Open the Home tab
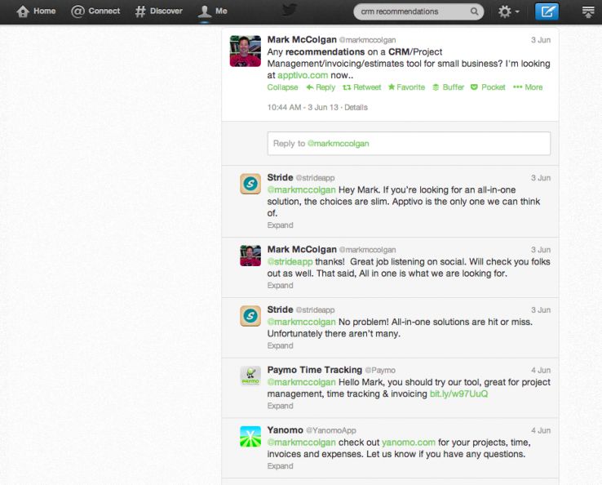The width and height of the screenshot is (602, 485). click(36, 11)
